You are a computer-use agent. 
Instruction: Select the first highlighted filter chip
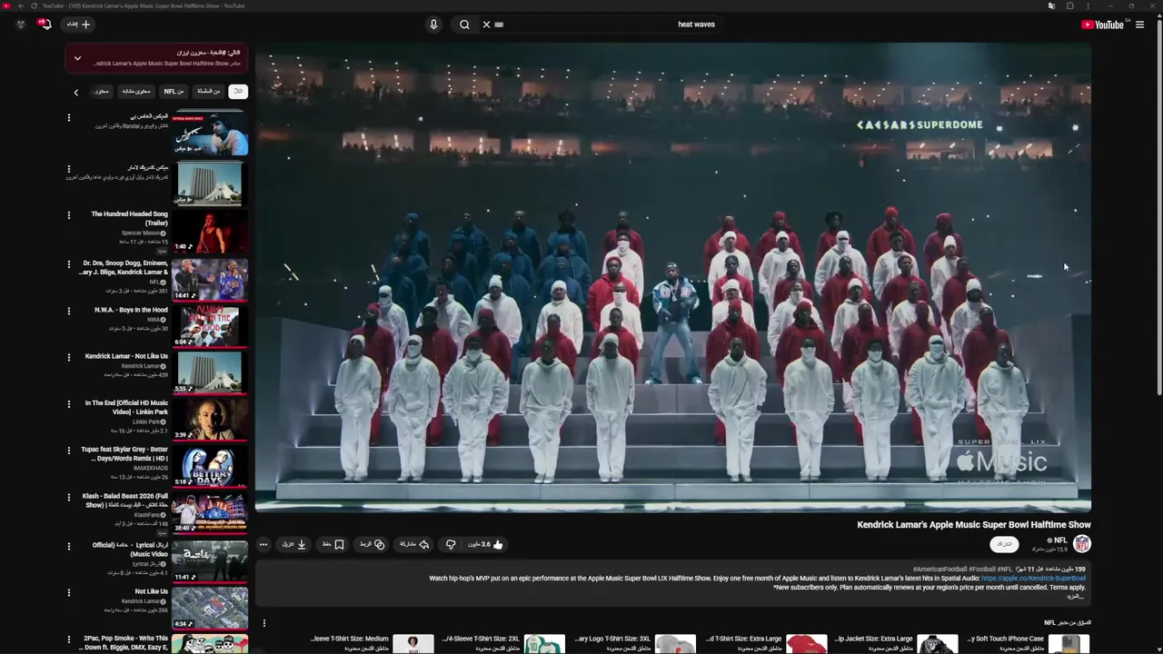point(238,91)
